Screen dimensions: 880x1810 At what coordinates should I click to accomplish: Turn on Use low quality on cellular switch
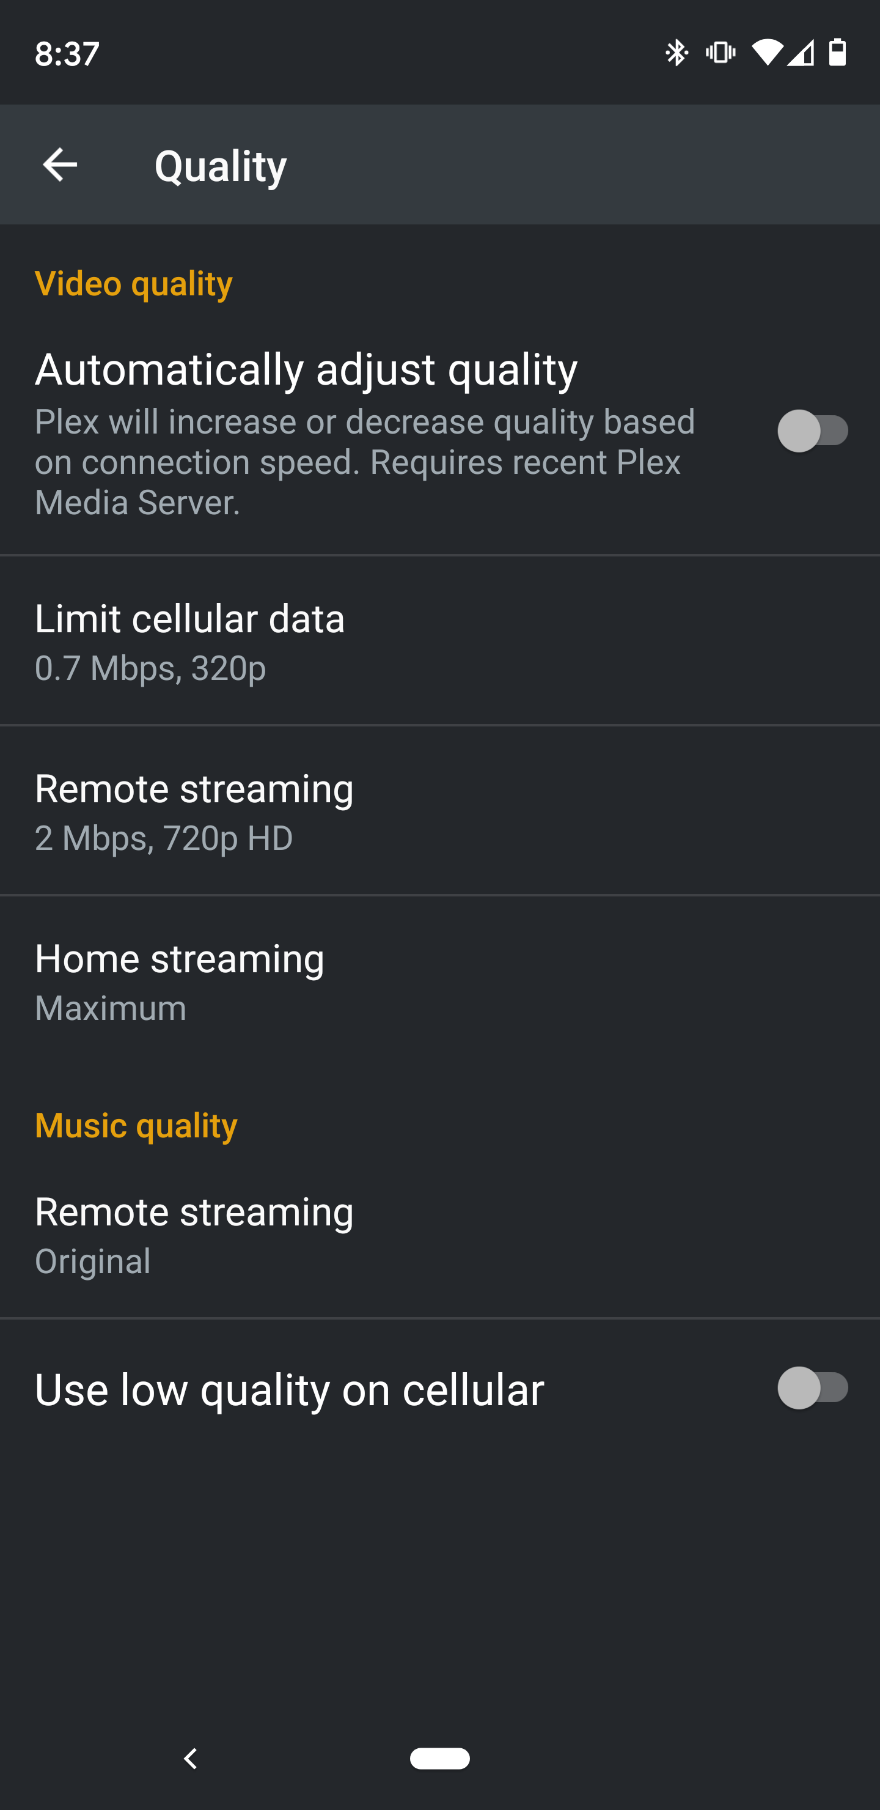[x=813, y=1387]
